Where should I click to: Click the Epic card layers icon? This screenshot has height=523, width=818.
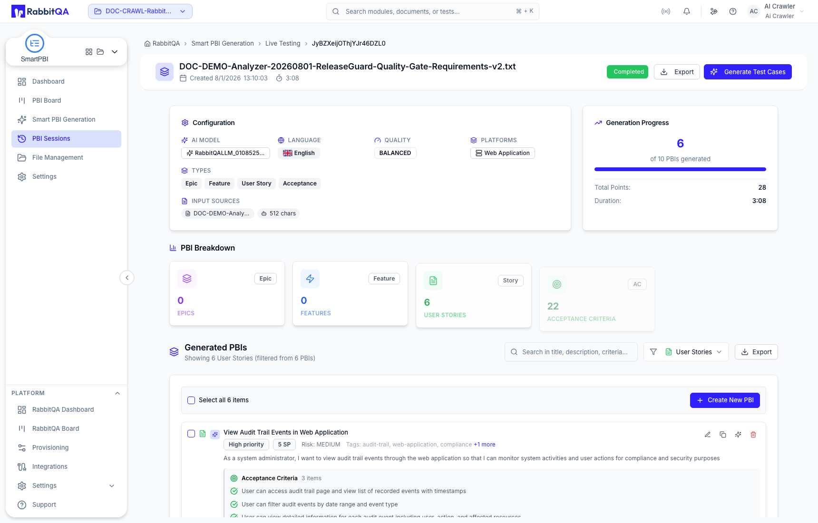tap(187, 279)
